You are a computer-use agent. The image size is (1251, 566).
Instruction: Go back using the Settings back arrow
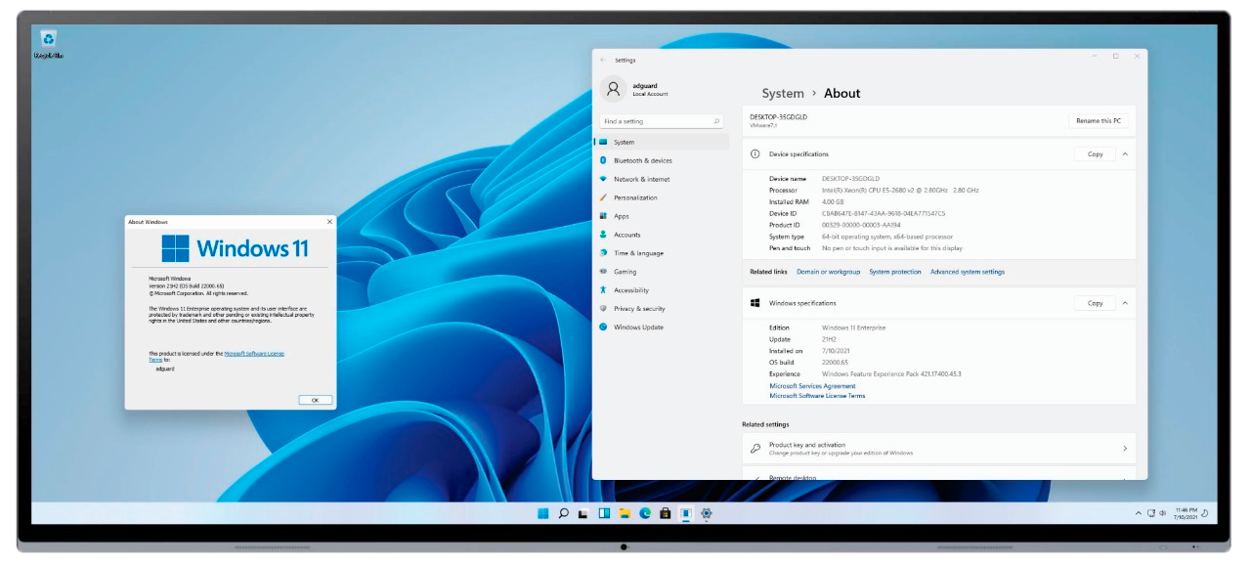[x=603, y=60]
